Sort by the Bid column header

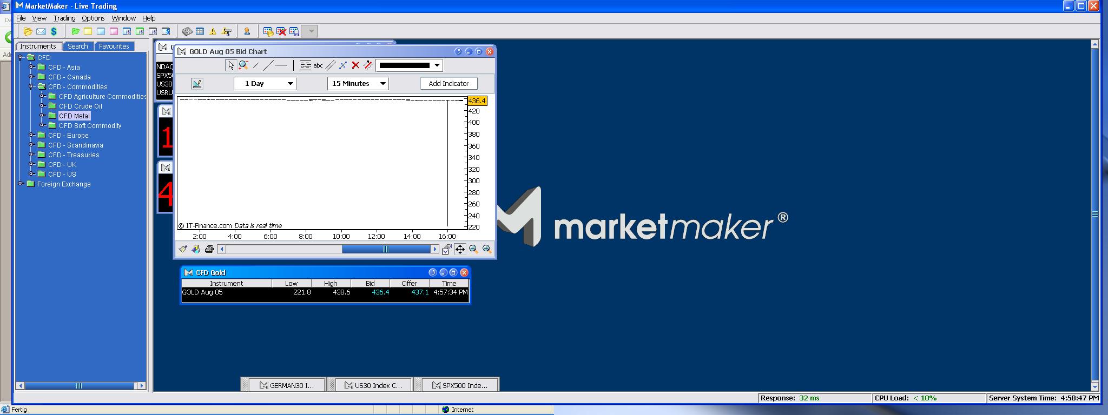(x=370, y=283)
